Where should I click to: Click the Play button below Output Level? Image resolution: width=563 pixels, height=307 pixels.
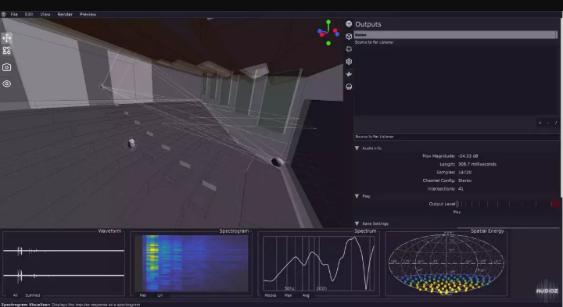457,212
